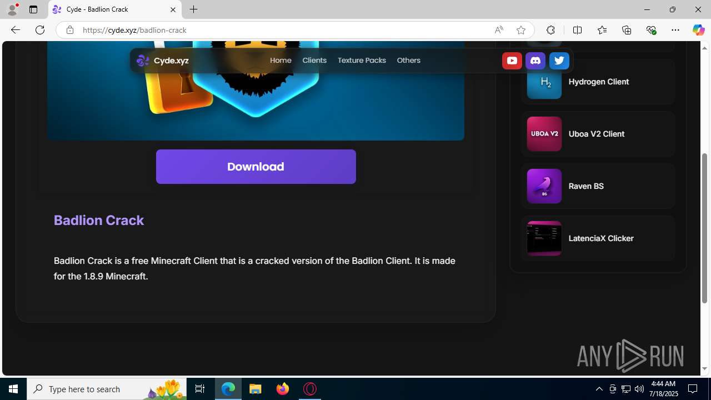Open notification center
The width and height of the screenshot is (711, 400).
[x=693, y=389]
